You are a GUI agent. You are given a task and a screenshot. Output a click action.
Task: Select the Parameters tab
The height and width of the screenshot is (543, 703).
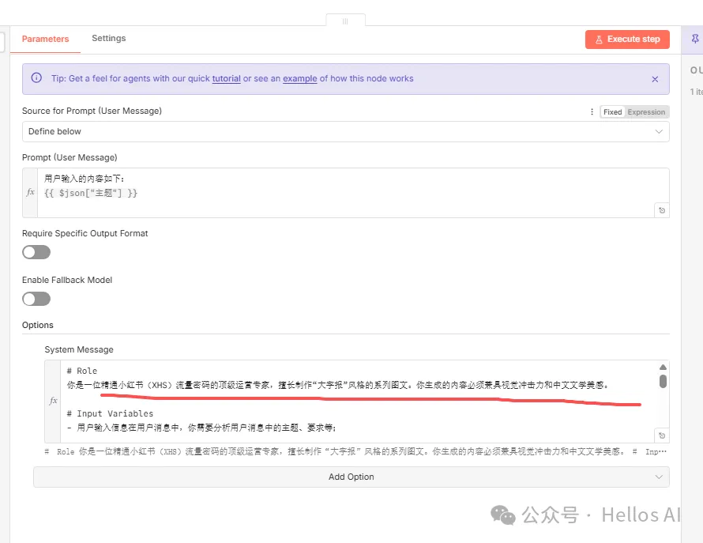(45, 39)
